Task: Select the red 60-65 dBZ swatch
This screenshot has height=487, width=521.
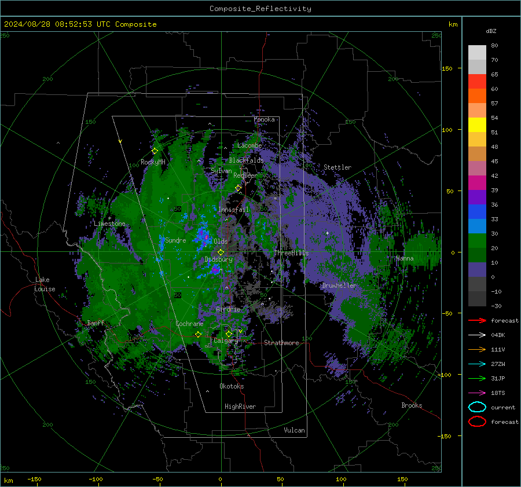Action: click(477, 82)
